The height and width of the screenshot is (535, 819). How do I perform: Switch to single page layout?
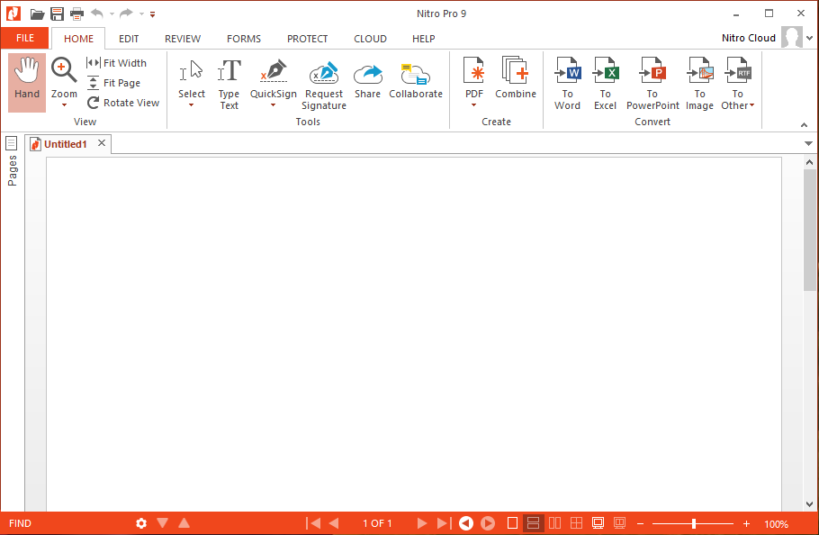pos(512,523)
